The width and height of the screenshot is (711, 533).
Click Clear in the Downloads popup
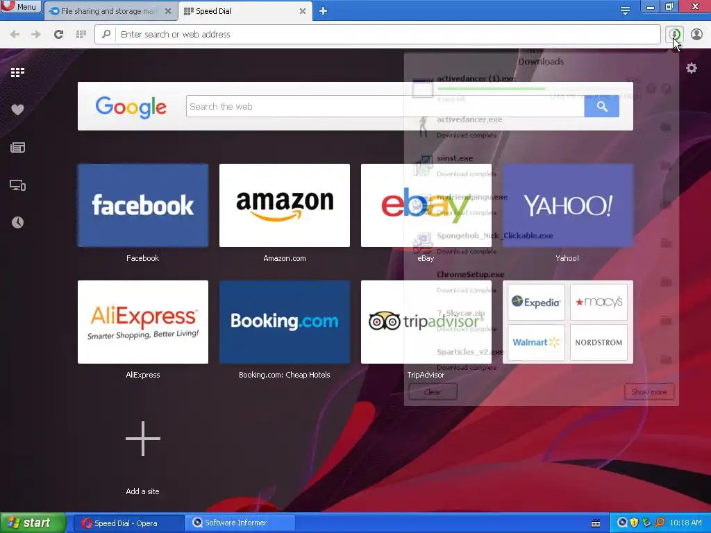(x=433, y=392)
